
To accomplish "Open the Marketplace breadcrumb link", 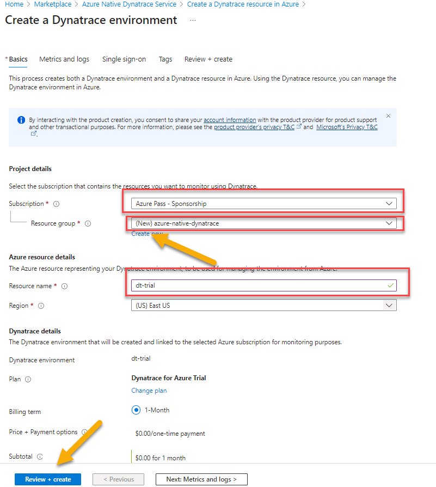I will [x=52, y=4].
